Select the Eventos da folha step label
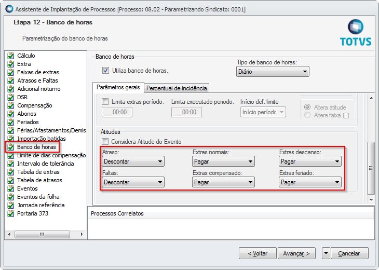The height and width of the screenshot is (270, 379). [x=38, y=197]
